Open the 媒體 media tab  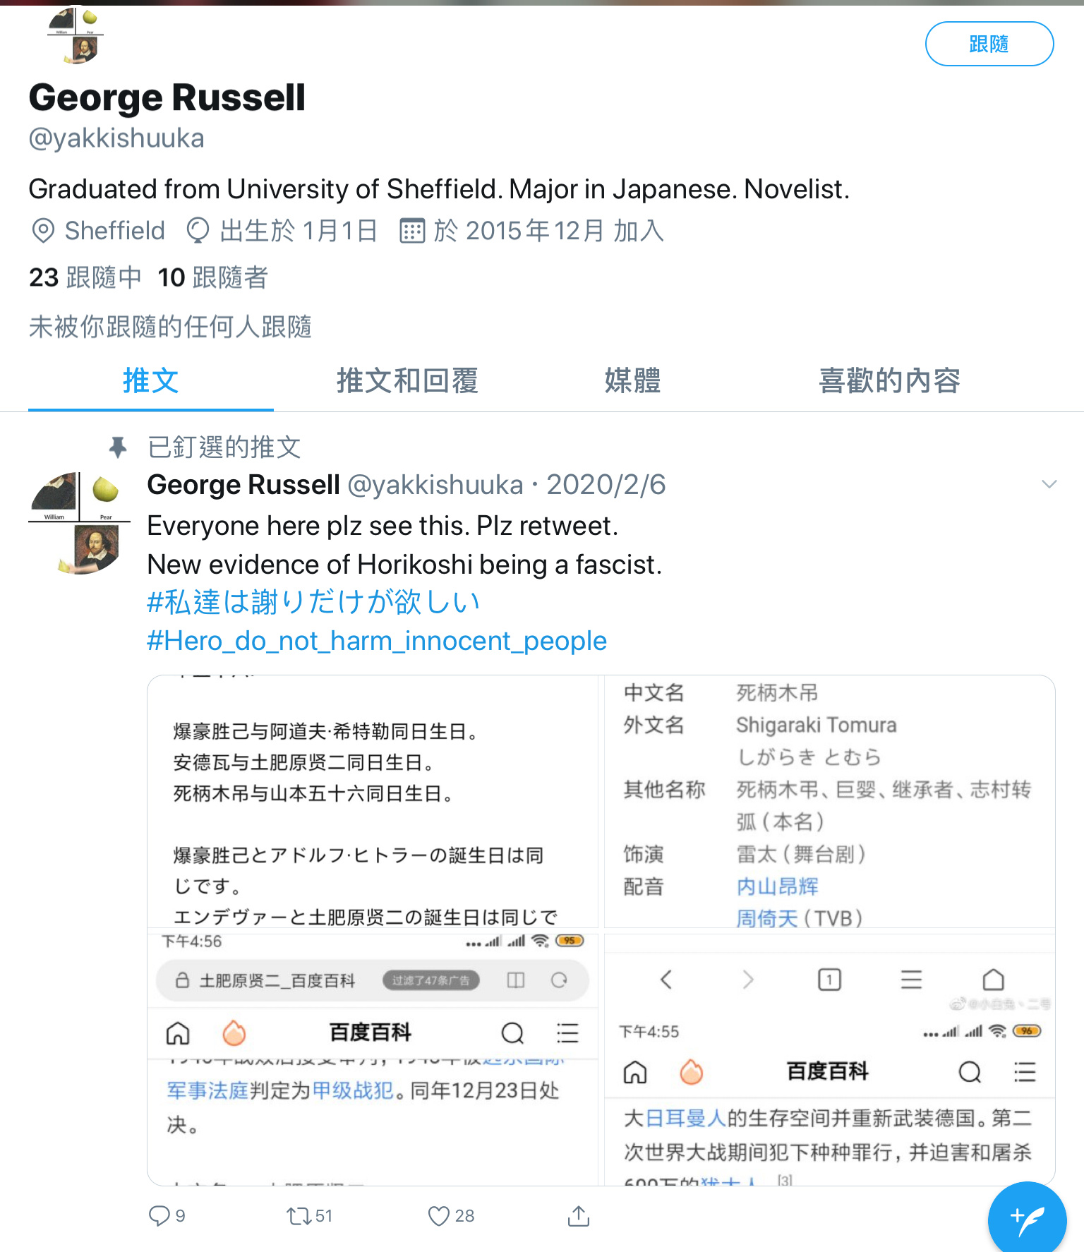[632, 380]
